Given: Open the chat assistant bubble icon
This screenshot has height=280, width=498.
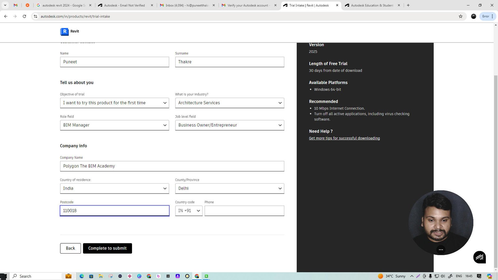Looking at the screenshot, I should (479, 257).
